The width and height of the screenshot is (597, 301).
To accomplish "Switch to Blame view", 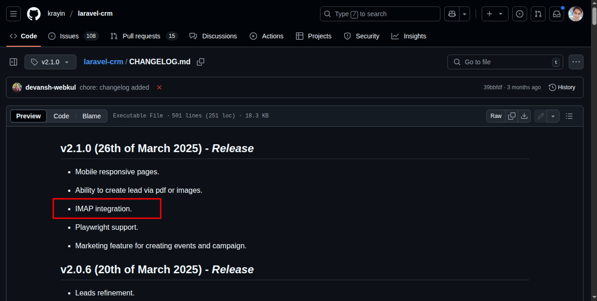I will point(91,116).
